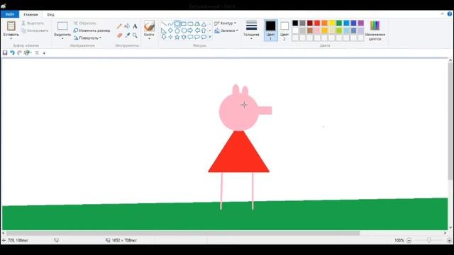Pick the pink rose color swatch
Viewport: 454px width, 255px height.
pos(317,30)
